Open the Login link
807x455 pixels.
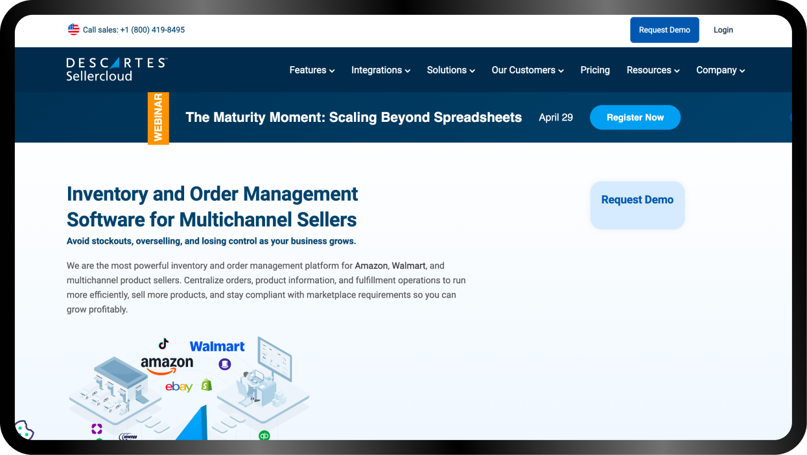(x=723, y=30)
